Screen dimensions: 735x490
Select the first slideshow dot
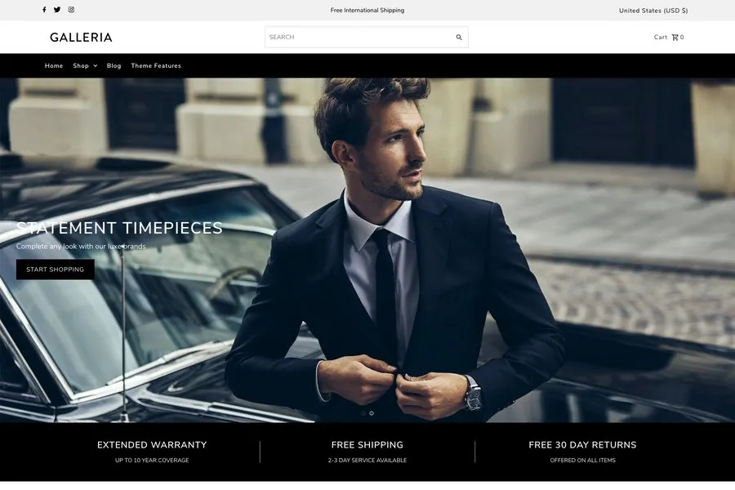pyautogui.click(x=363, y=413)
